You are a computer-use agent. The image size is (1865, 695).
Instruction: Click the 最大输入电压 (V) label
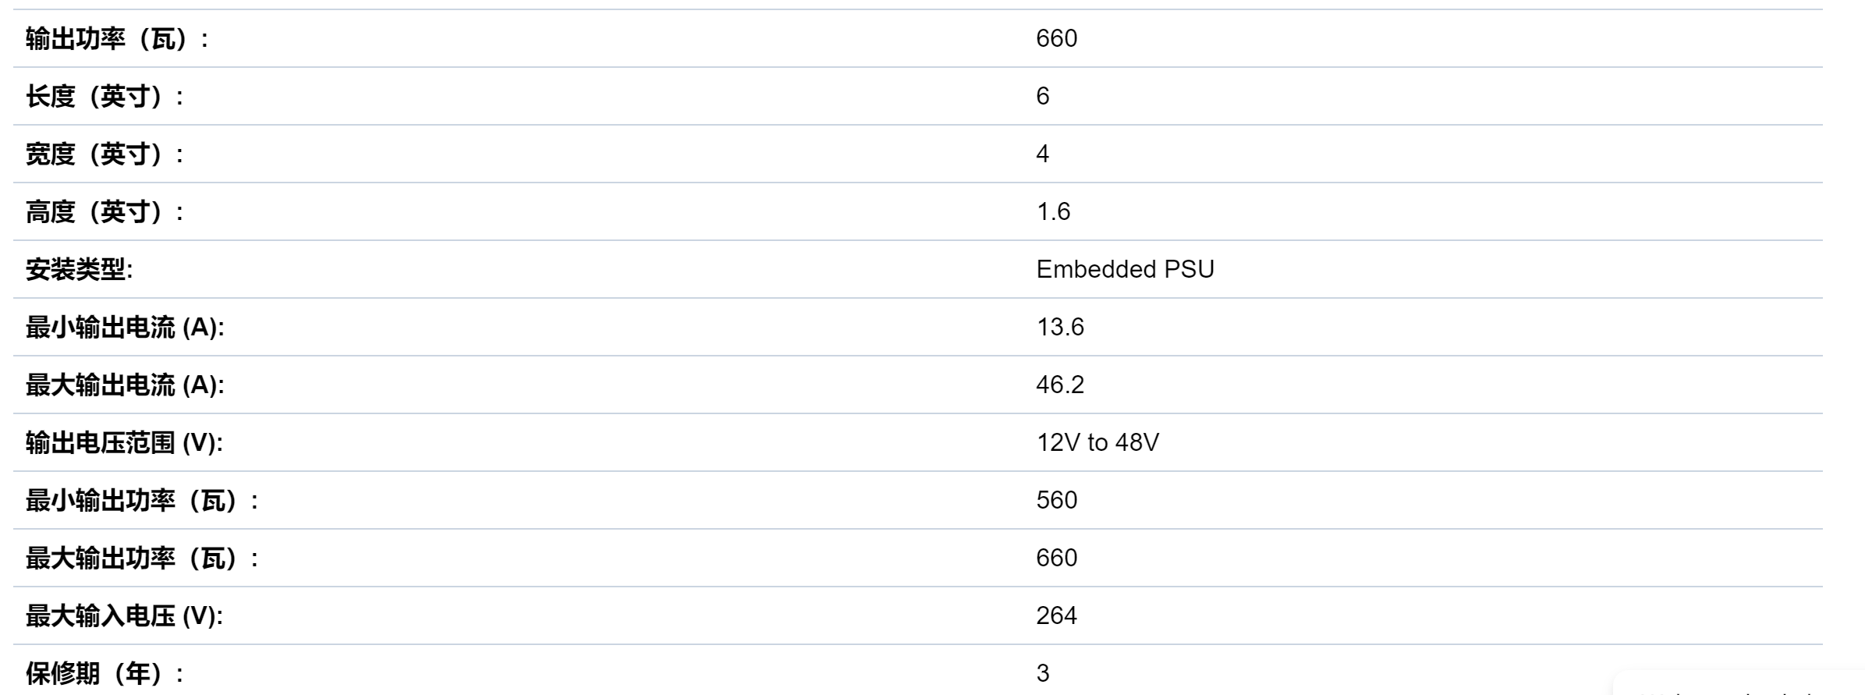point(124,616)
